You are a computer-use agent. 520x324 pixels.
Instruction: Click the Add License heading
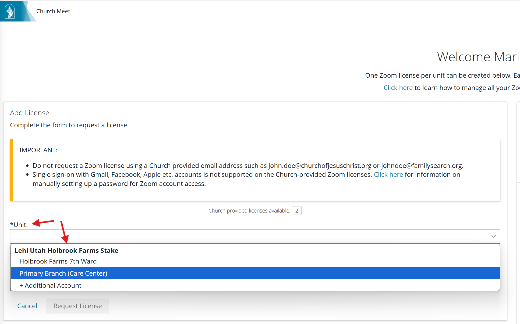(30, 113)
